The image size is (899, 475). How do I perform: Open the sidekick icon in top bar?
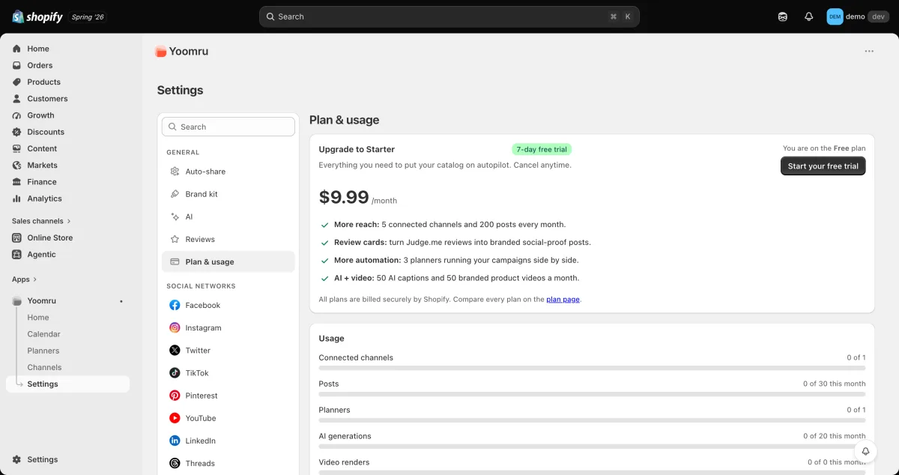click(x=783, y=16)
